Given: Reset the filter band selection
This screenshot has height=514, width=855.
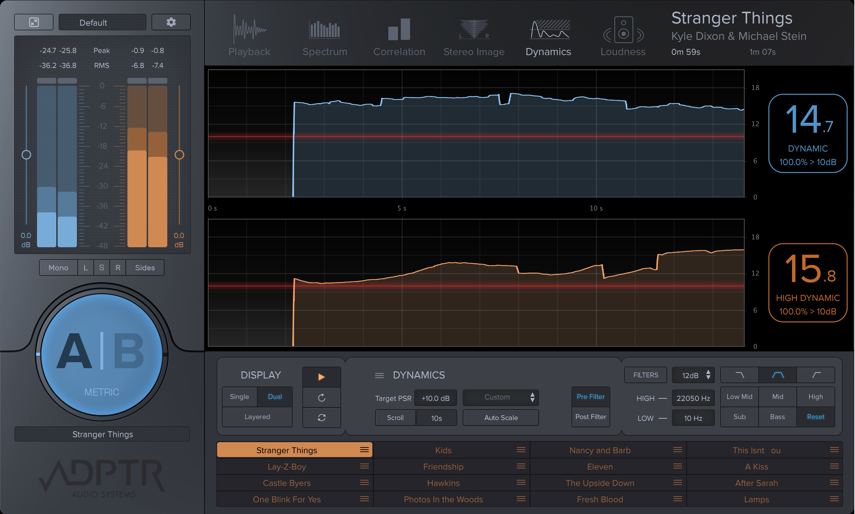Looking at the screenshot, I should tap(815, 417).
